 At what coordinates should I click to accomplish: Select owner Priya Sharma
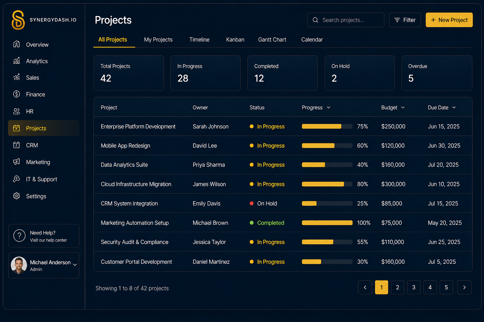tap(209, 165)
